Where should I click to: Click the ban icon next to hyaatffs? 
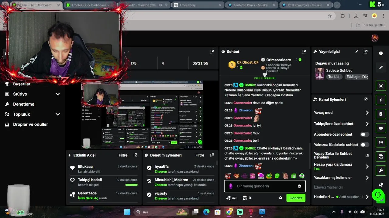click(x=149, y=168)
